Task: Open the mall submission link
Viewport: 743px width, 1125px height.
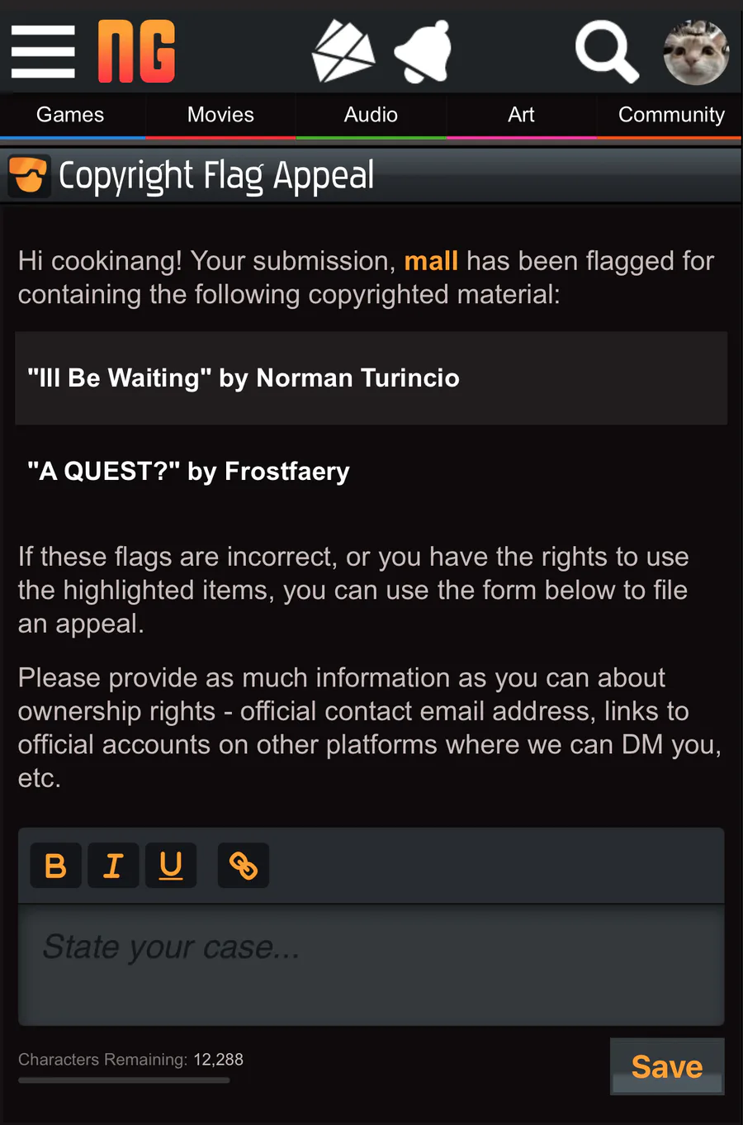Action: tap(431, 261)
